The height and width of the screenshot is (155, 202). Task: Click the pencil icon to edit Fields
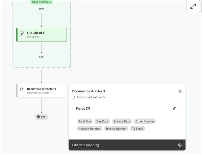tap(174, 109)
